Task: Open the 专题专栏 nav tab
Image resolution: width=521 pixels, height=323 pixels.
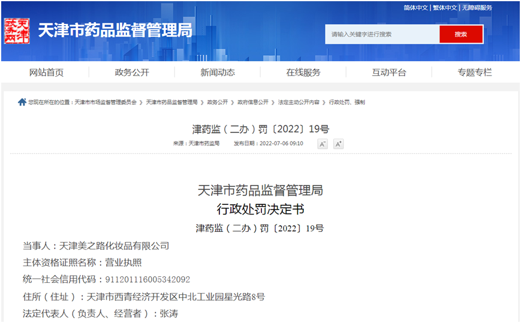Action: (x=475, y=73)
